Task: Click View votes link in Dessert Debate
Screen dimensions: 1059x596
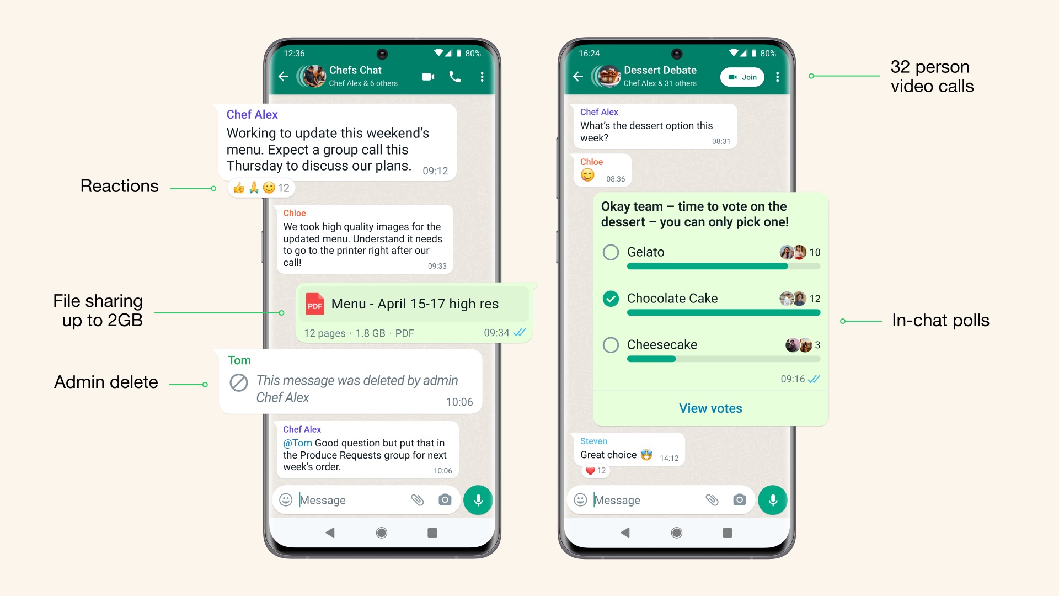Action: point(712,407)
